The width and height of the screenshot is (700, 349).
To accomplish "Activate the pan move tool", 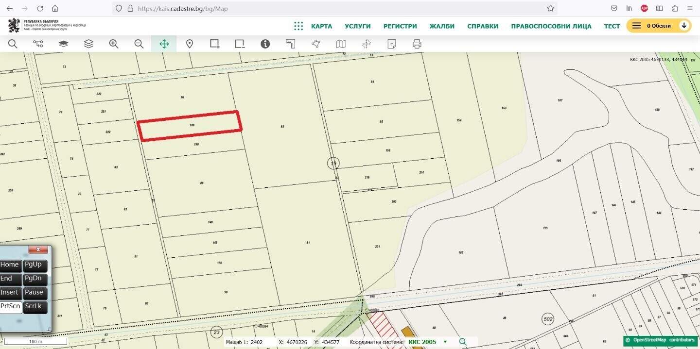I will pos(164,44).
